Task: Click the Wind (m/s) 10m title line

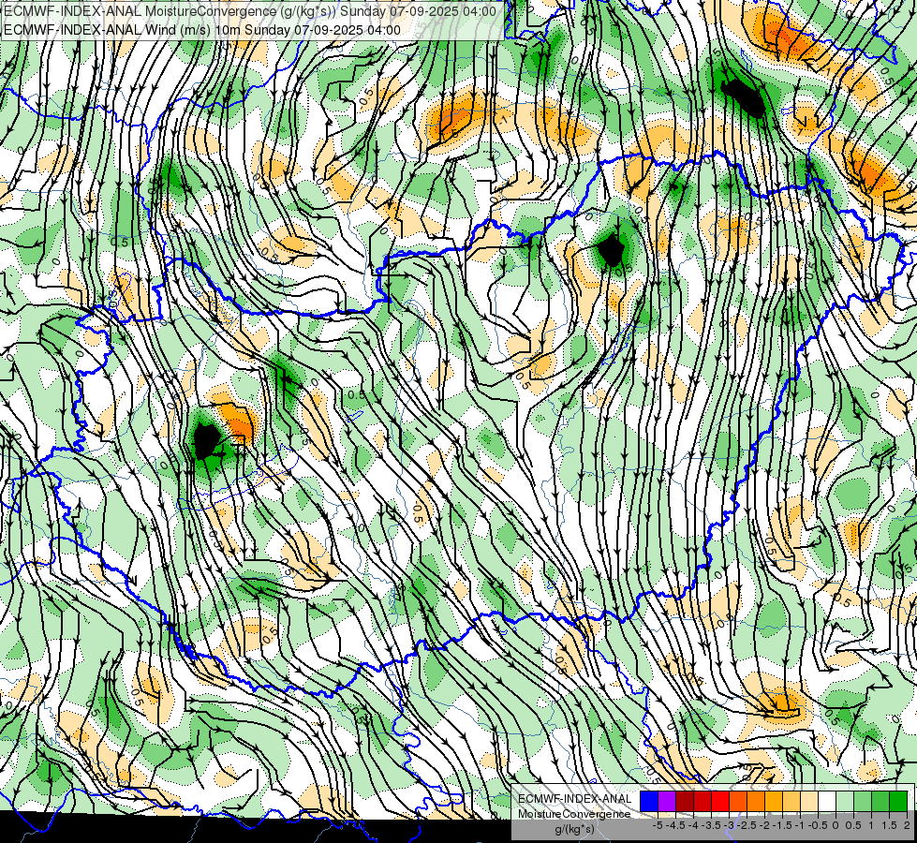Action: (201, 29)
